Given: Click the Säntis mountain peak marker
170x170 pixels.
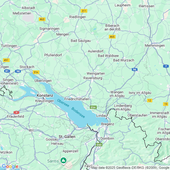Looking at the screenshot, I should [x=64, y=161].
